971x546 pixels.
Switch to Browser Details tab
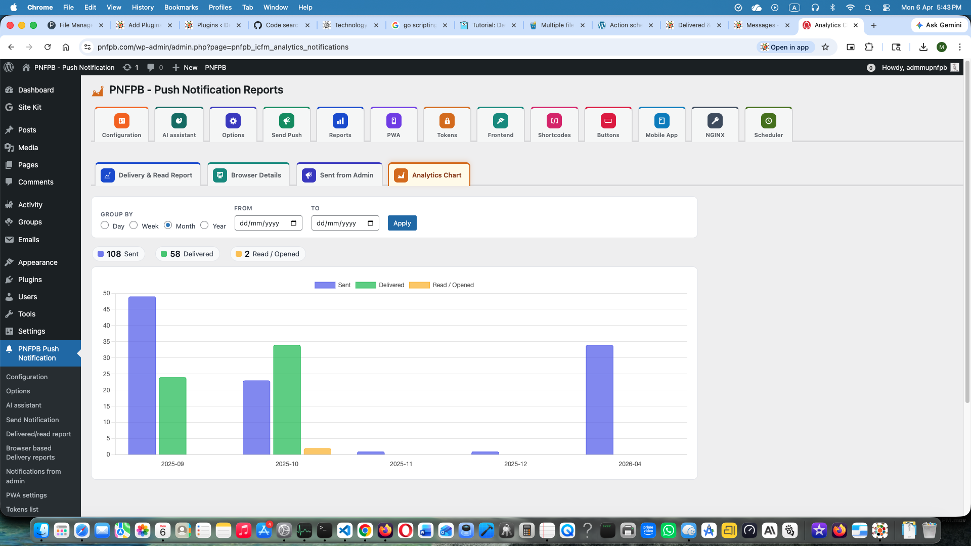pyautogui.click(x=248, y=175)
